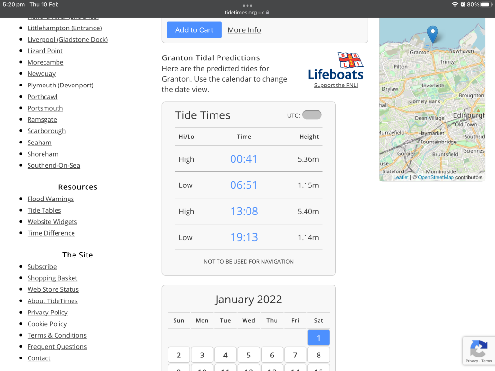This screenshot has height=371, width=495.
Task: Pick January 5 in the calendar
Action: point(248,355)
